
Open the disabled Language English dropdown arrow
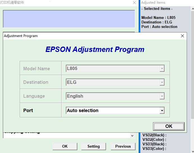[162, 96]
